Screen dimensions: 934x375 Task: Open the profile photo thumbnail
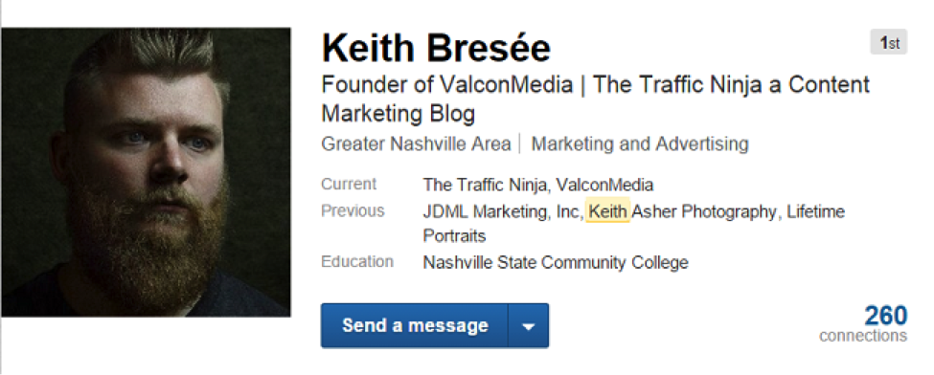[146, 172]
